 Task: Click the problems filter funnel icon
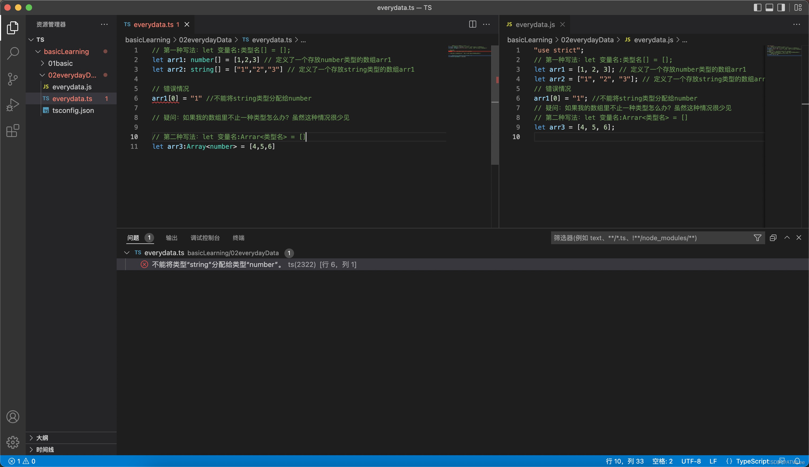757,238
